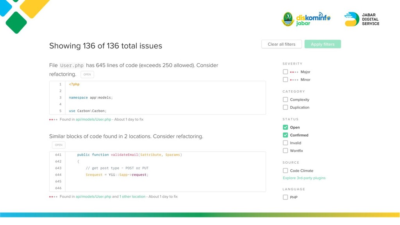400x225 pixels.
Task: Click code line 1 '<?php'
Action: coord(74,84)
